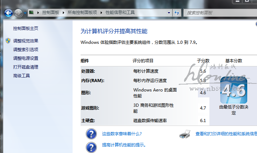Click the Control Panel icon in address bar
This screenshot has width=257, height=153.
[x=32, y=13]
